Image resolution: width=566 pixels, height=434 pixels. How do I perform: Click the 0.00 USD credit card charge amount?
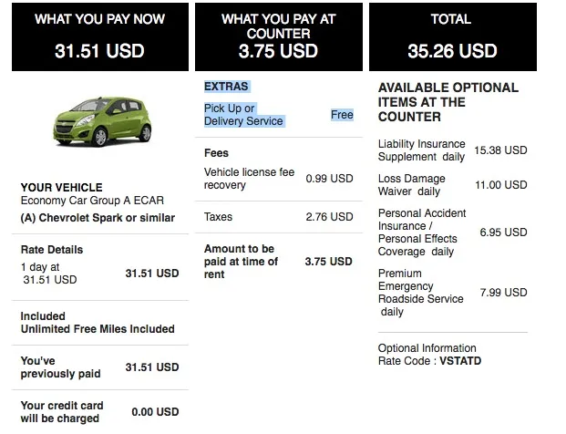155,412
